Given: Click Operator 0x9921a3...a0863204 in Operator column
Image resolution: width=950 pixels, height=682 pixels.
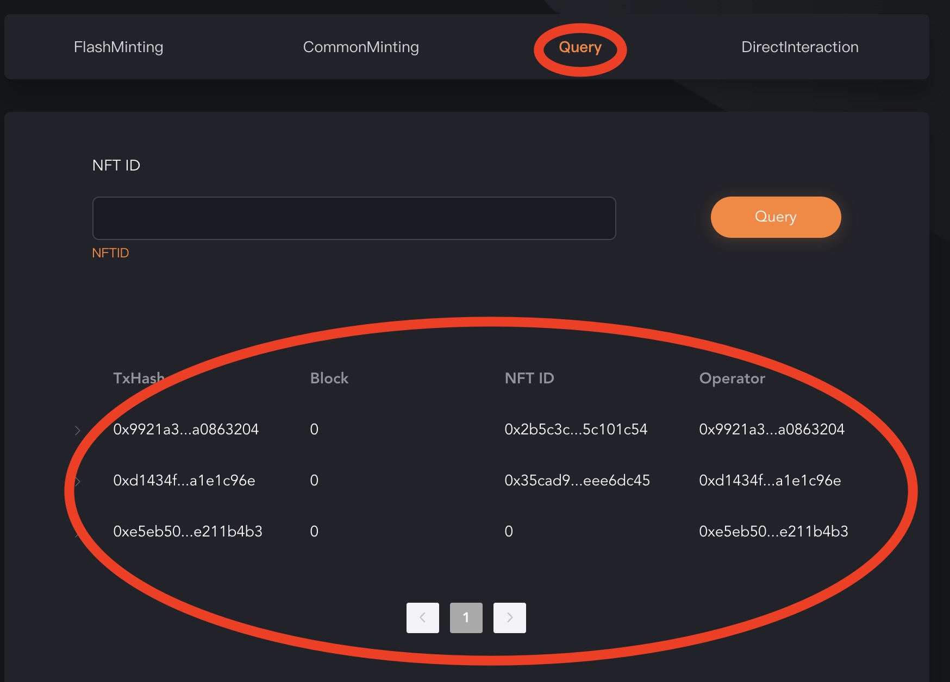Looking at the screenshot, I should tap(771, 430).
